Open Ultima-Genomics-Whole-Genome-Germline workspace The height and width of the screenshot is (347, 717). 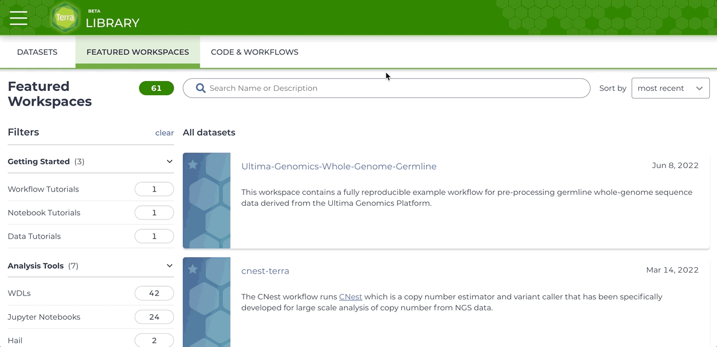coord(339,166)
